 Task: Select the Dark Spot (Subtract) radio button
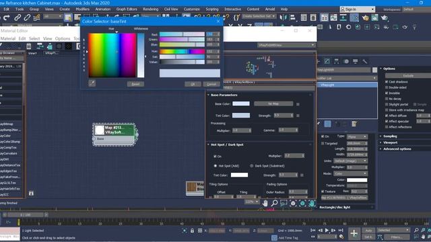[x=251, y=166]
